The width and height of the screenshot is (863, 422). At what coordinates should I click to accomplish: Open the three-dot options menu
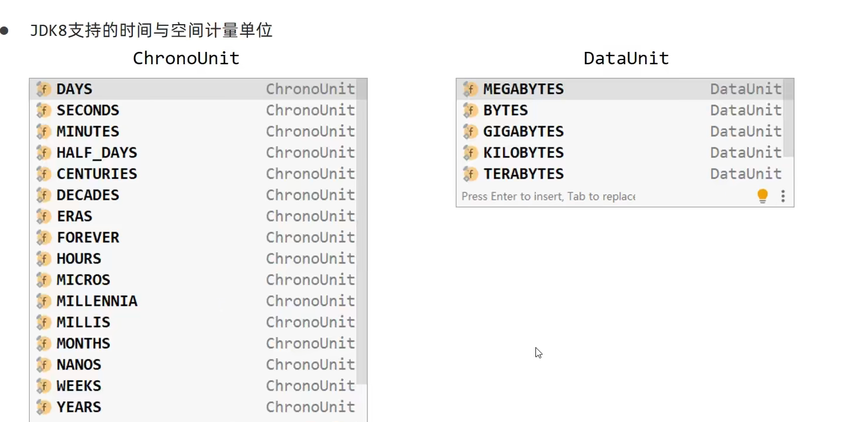pyautogui.click(x=783, y=196)
